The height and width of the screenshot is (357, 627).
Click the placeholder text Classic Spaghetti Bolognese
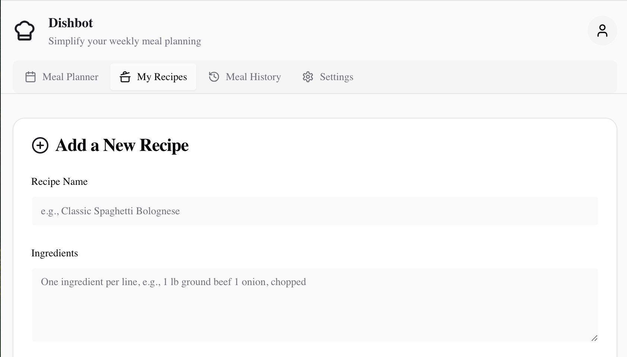tap(110, 211)
